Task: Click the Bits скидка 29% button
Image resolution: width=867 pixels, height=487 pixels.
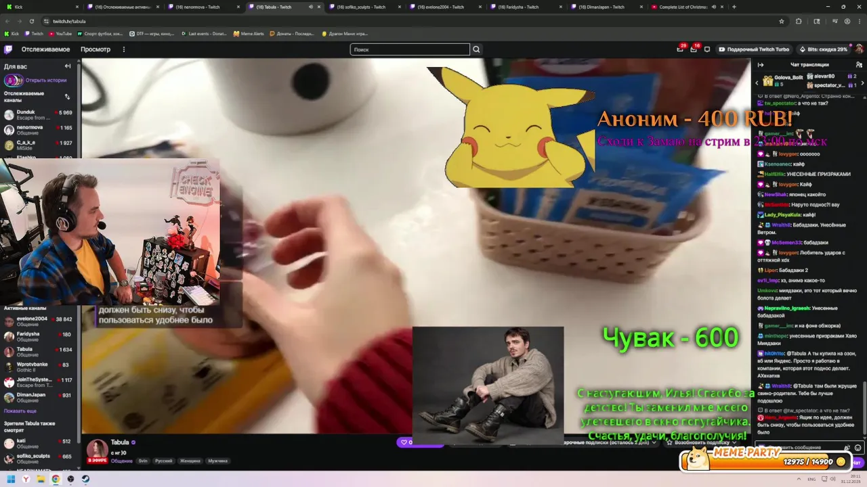Action: point(824,49)
